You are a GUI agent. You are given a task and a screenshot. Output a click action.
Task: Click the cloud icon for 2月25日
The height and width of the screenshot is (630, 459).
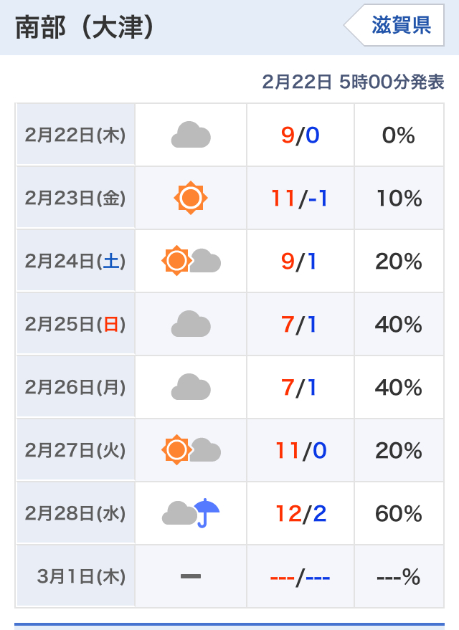(x=191, y=324)
